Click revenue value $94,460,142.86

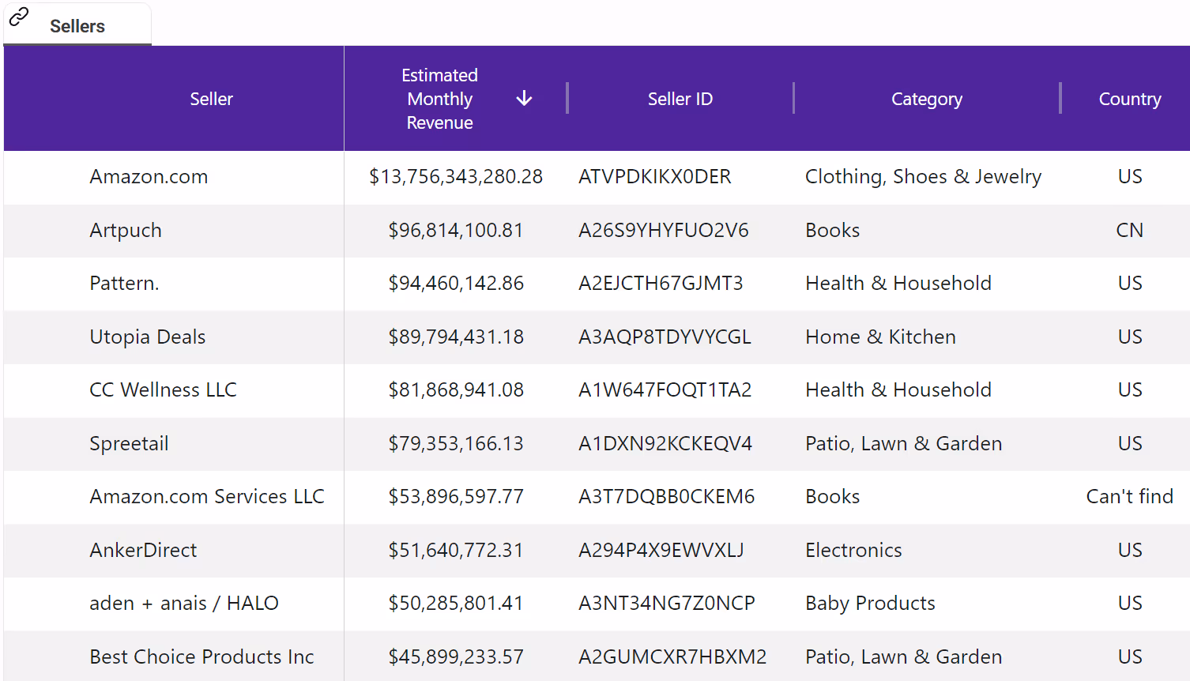456,283
